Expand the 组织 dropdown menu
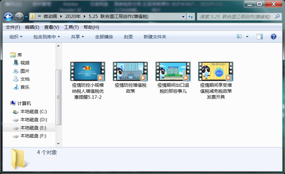 16,37
